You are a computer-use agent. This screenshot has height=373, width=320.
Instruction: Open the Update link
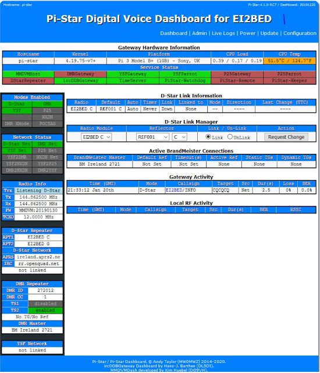[269, 33]
